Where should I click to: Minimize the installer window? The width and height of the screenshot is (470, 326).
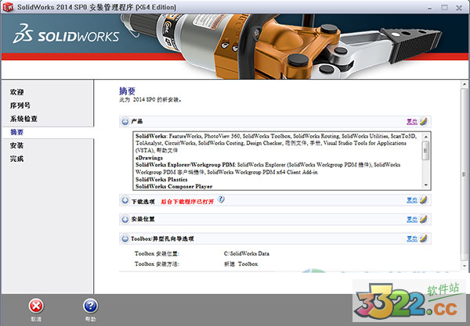click(430, 8)
